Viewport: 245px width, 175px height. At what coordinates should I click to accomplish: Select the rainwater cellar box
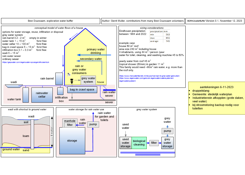pyautogui.click(x=42, y=95)
